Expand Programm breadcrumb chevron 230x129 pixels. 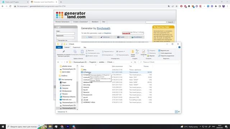(x=98, y=62)
